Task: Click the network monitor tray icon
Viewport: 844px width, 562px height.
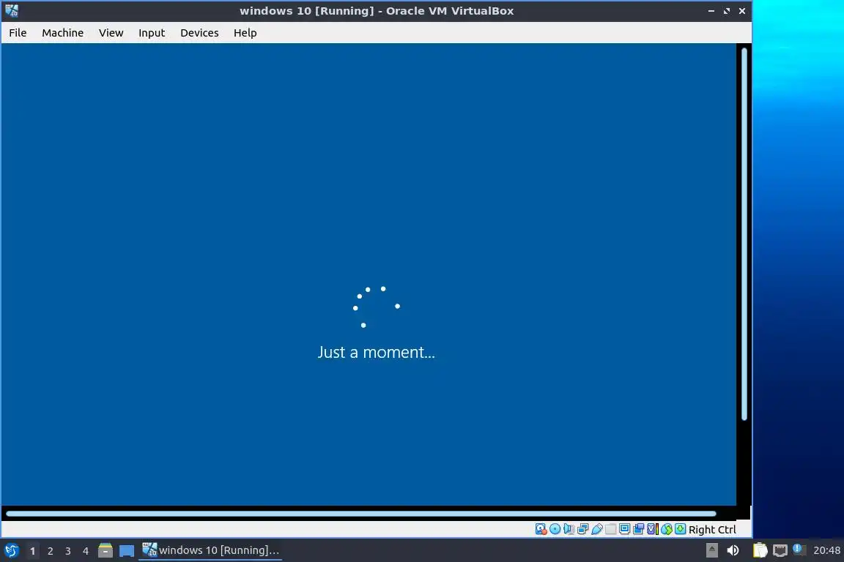Action: click(x=780, y=550)
